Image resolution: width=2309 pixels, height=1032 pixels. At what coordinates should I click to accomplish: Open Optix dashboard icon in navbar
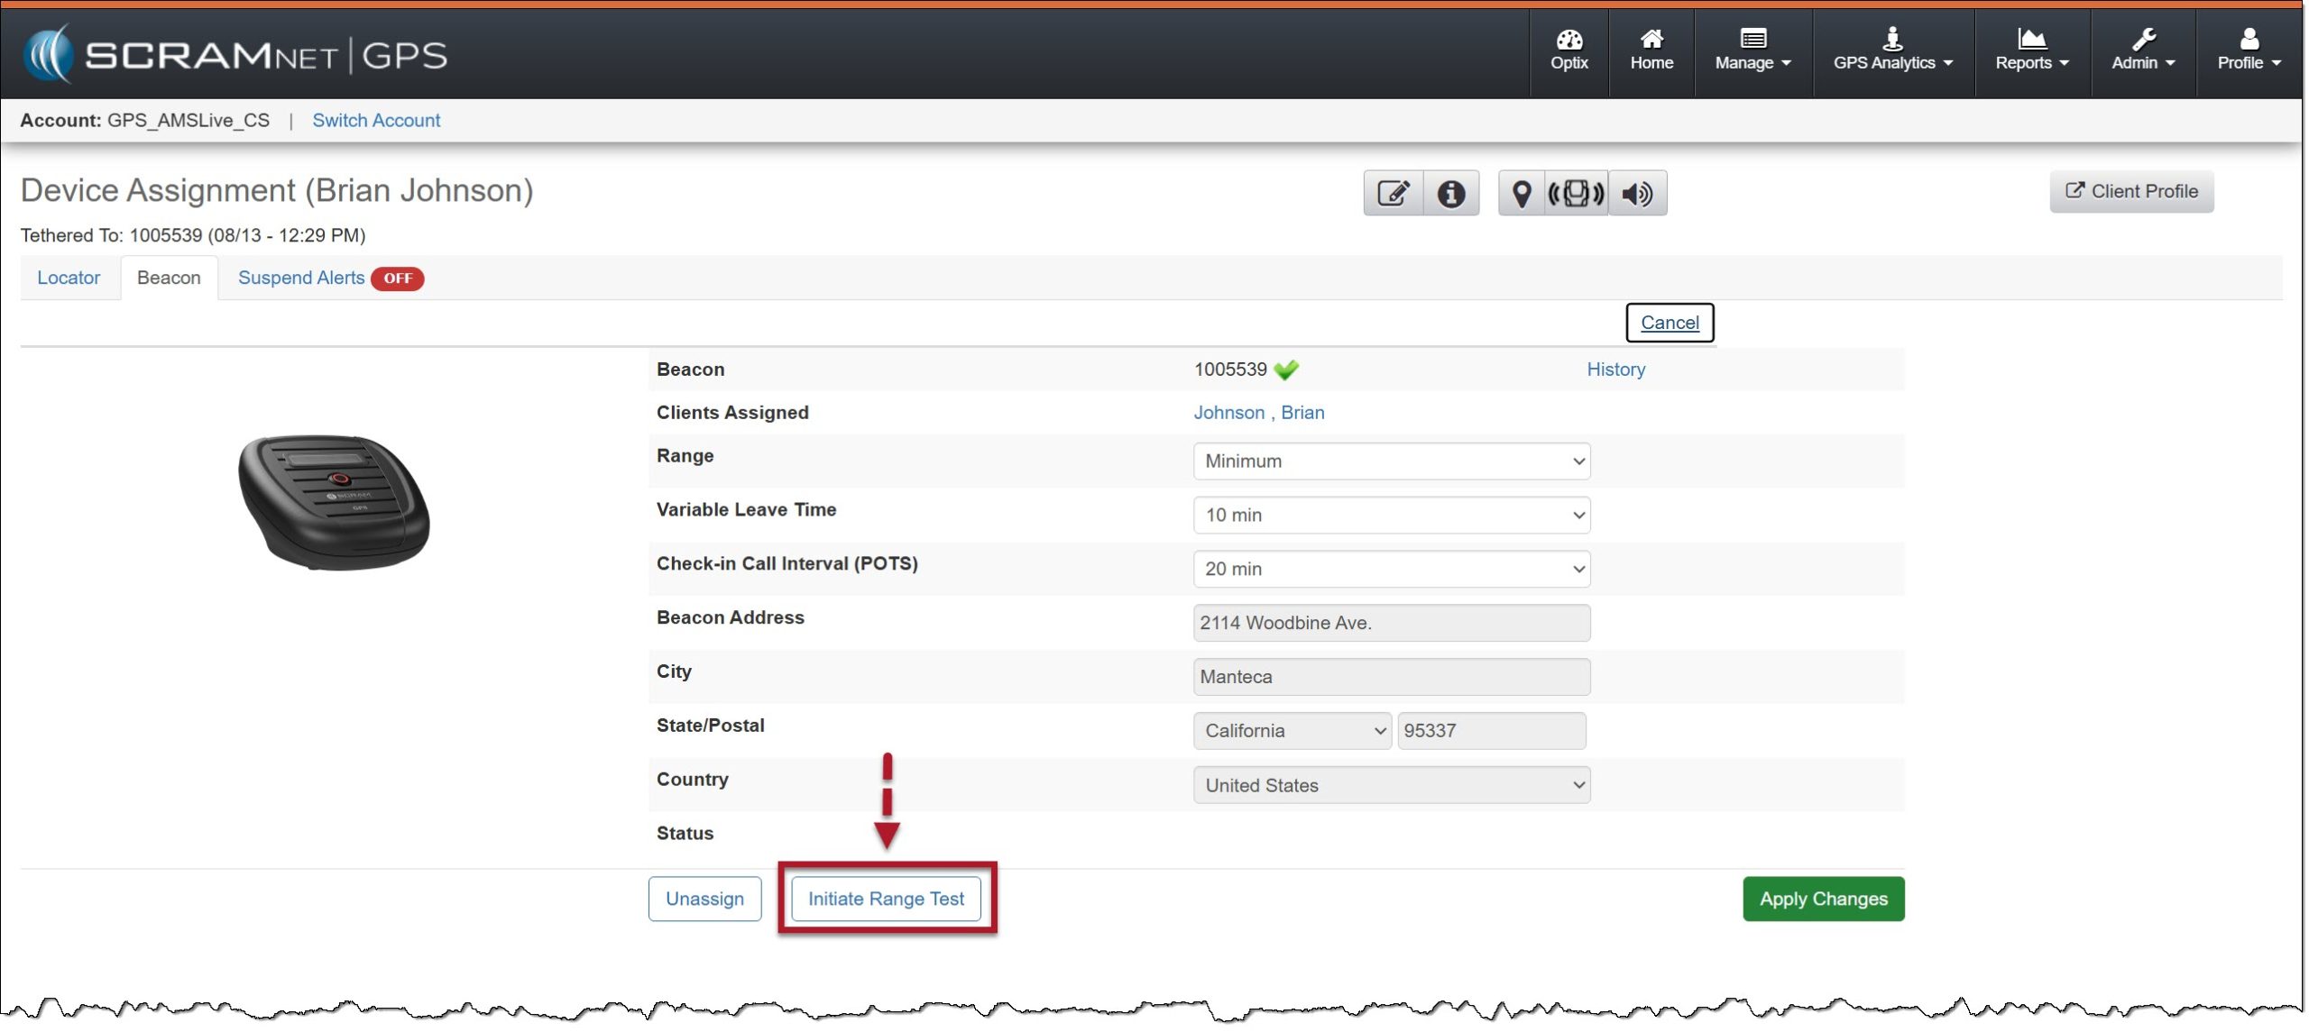pos(1568,50)
